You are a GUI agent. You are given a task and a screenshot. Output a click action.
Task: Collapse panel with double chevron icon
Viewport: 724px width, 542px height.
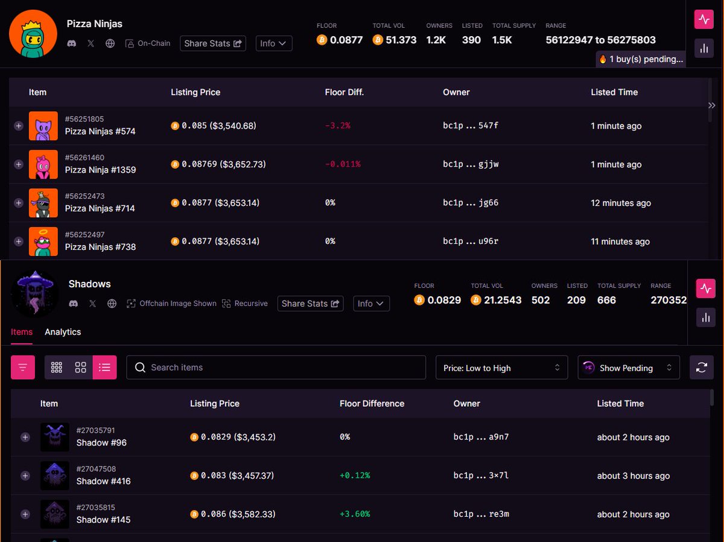click(x=711, y=105)
